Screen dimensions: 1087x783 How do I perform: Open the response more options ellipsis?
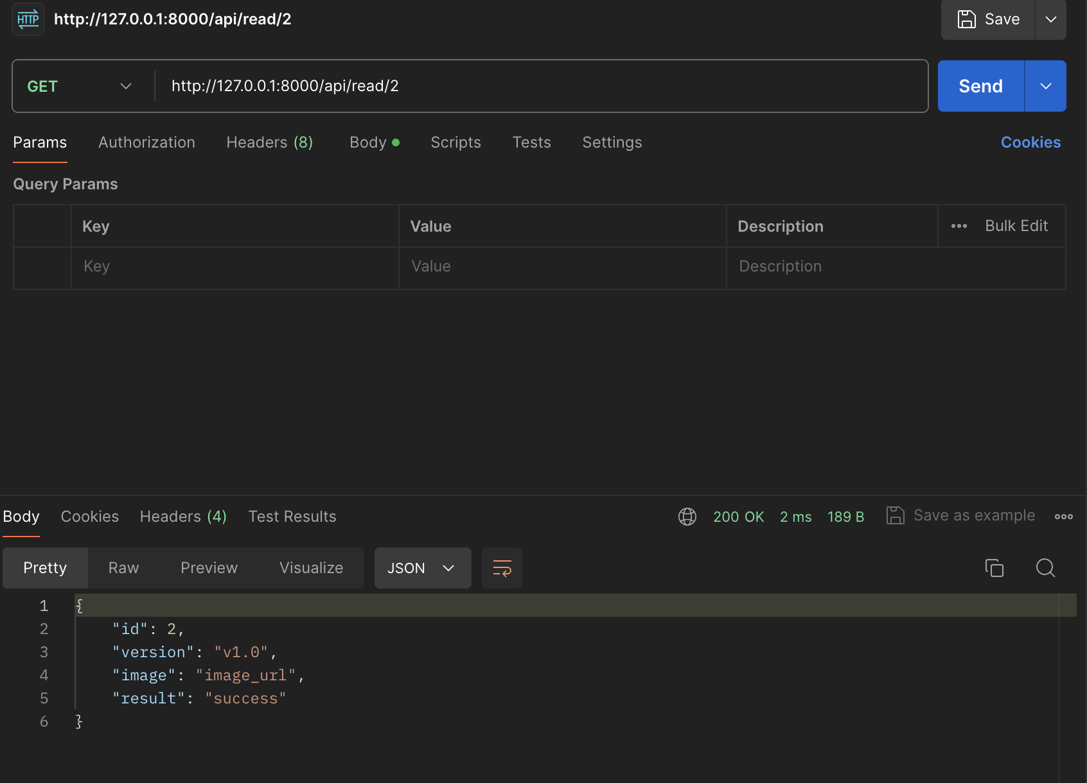pos(1064,517)
